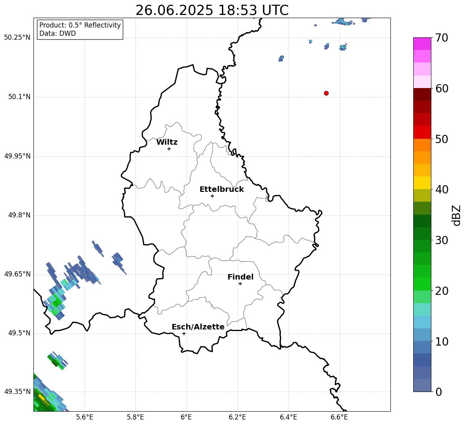Click the 49.35°N latitude label

17,392
